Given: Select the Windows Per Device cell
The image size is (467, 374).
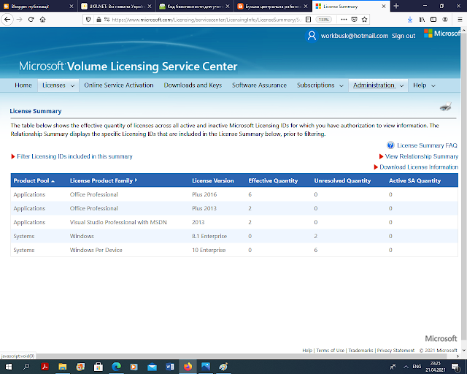Looking at the screenshot, I should click(96, 250).
